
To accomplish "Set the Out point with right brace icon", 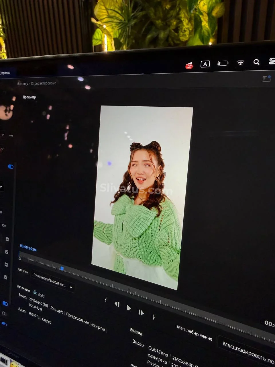I will pos(154,317).
